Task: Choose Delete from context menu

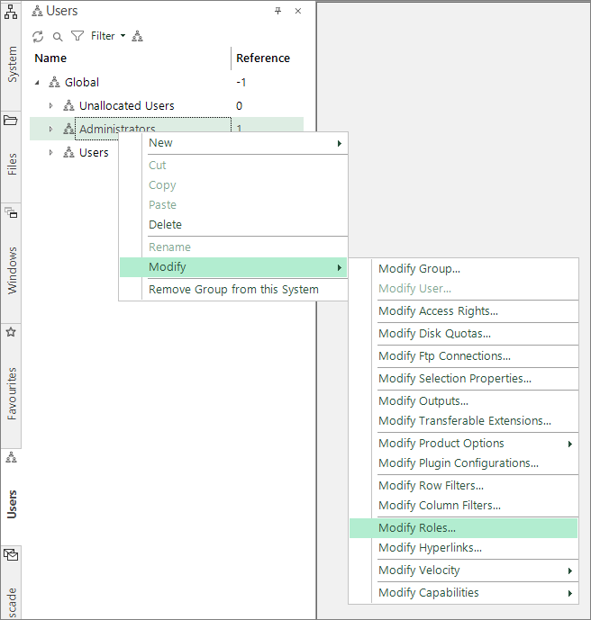Action: pyautogui.click(x=233, y=225)
